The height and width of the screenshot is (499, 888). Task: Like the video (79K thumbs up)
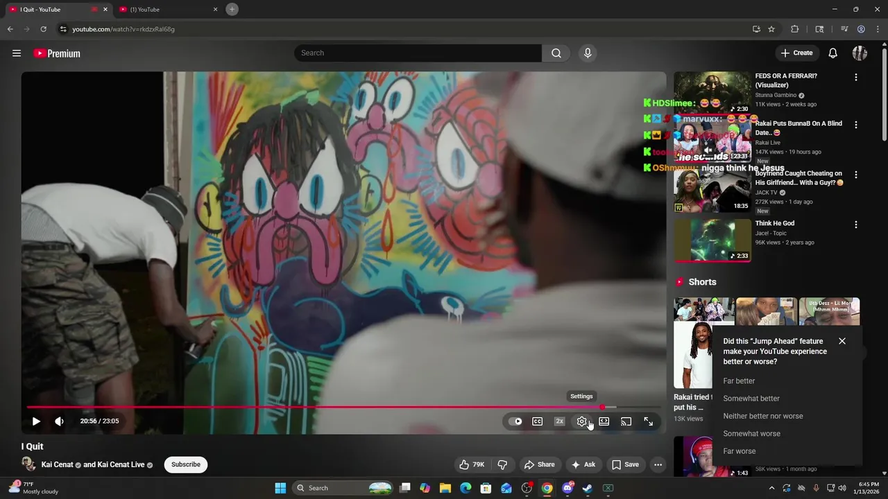pyautogui.click(x=471, y=464)
